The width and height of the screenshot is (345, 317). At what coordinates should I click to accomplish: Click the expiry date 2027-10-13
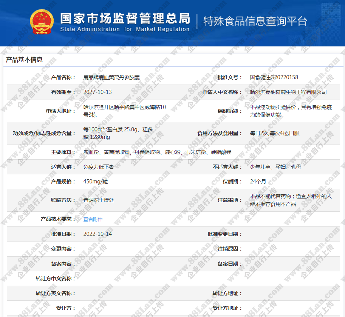[x=97, y=92]
